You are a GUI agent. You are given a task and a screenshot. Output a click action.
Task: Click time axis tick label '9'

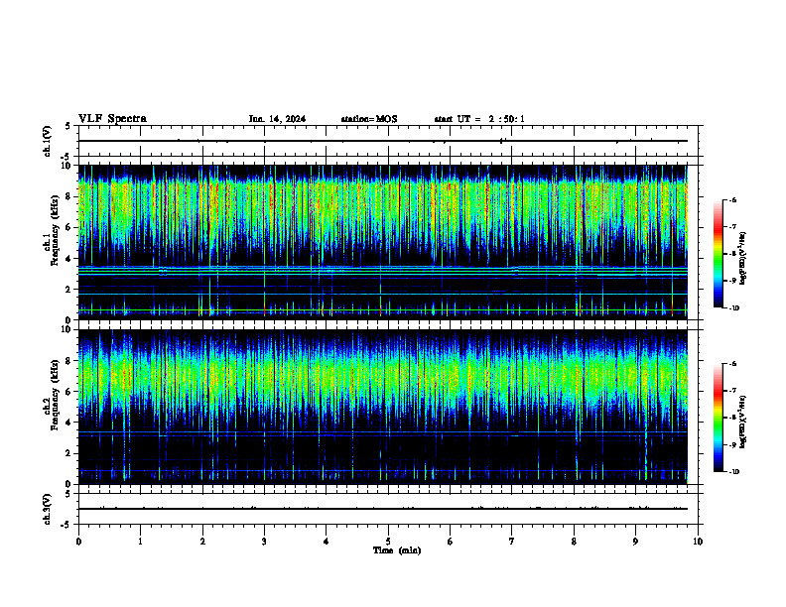635,542
